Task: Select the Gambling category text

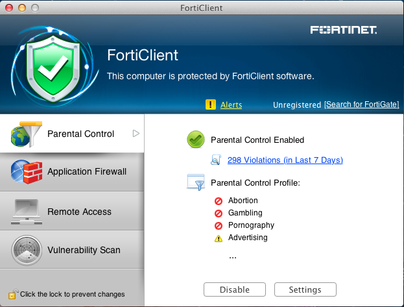Action: pyautogui.click(x=245, y=213)
